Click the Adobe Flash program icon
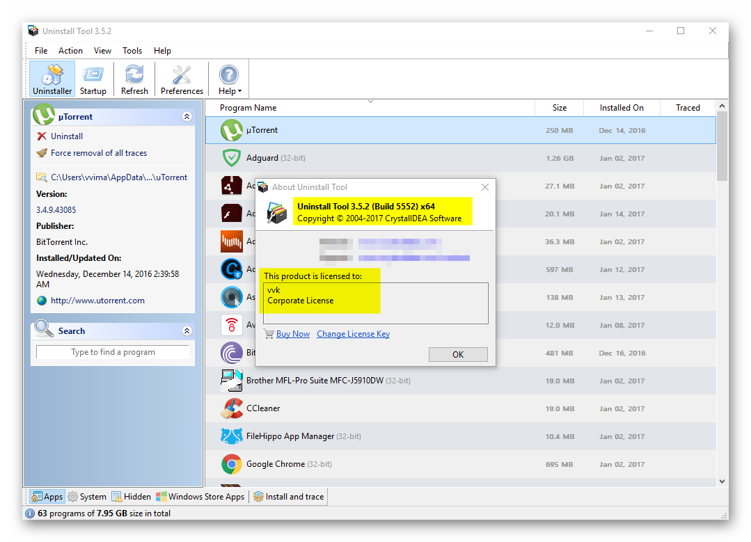 click(x=232, y=214)
